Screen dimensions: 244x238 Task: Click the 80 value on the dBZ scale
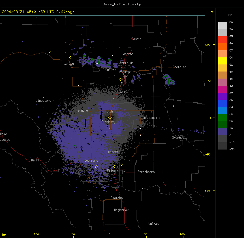[x=231, y=22]
